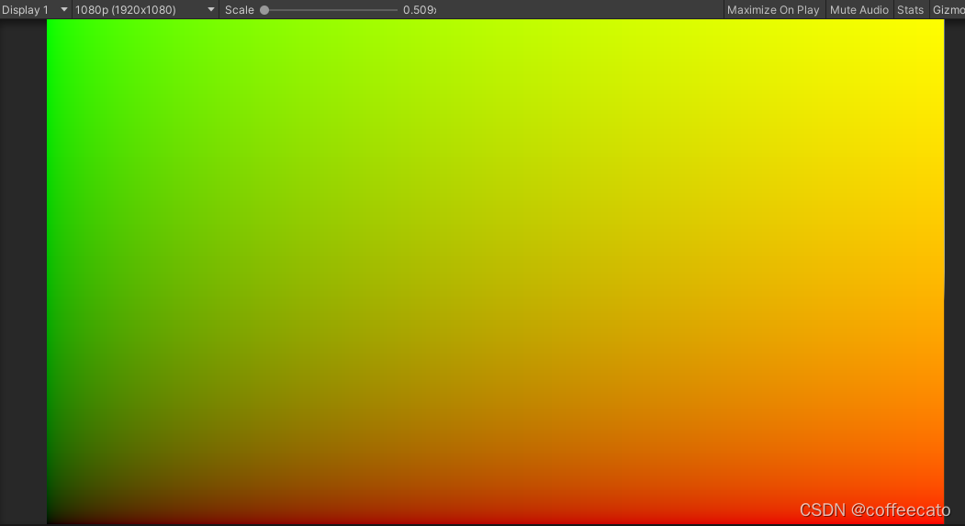
Task: Open the Display 1 dropdown
Action: pos(35,10)
